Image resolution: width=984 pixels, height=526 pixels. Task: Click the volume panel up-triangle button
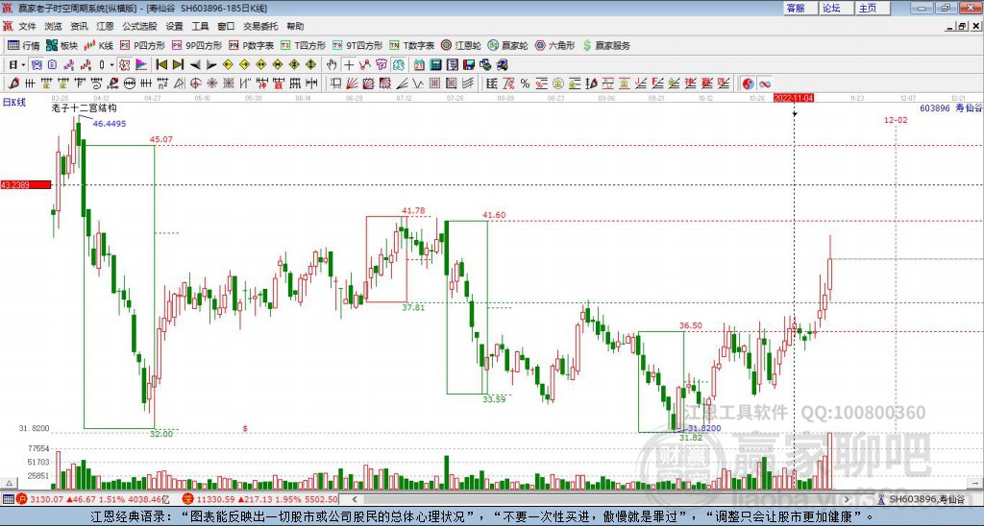coord(9,484)
